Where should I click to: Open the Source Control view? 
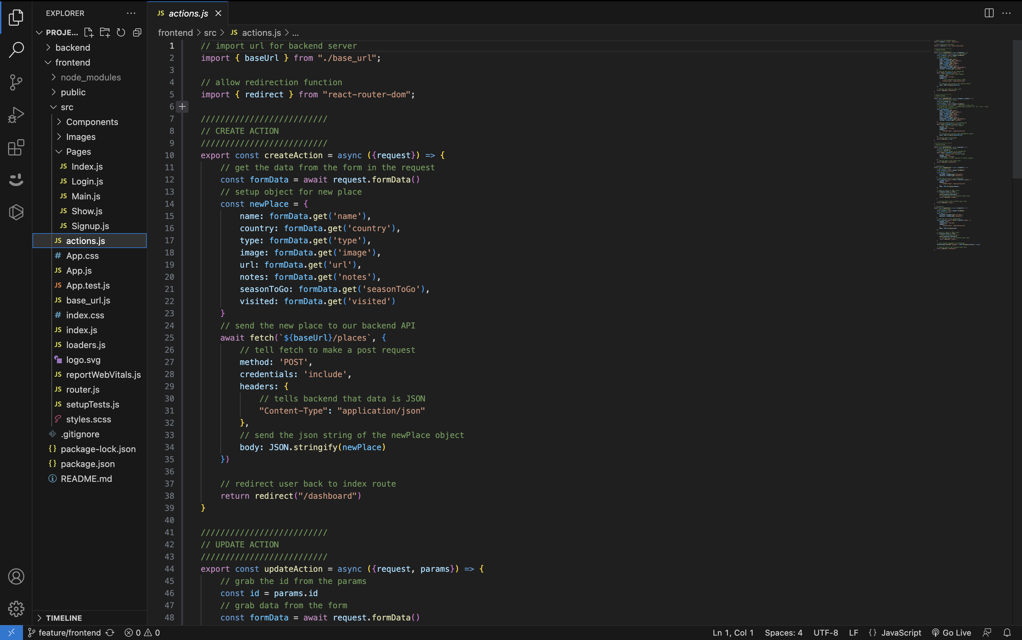(x=16, y=82)
